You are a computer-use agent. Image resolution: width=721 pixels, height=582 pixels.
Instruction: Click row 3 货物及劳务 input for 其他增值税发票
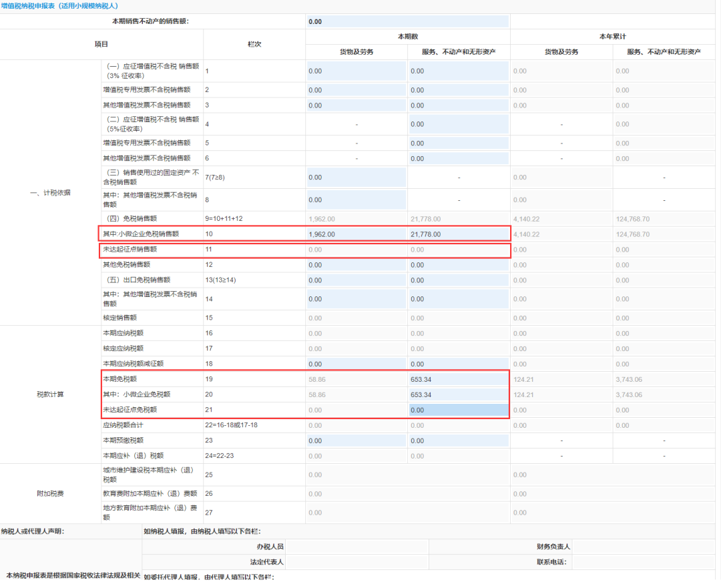[356, 105]
